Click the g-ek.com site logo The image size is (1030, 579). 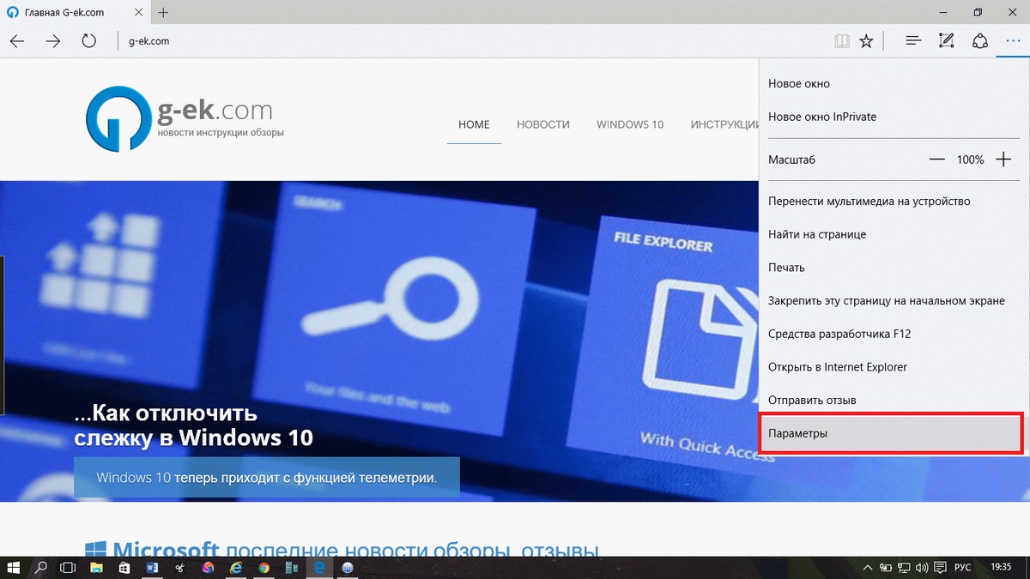click(x=185, y=118)
